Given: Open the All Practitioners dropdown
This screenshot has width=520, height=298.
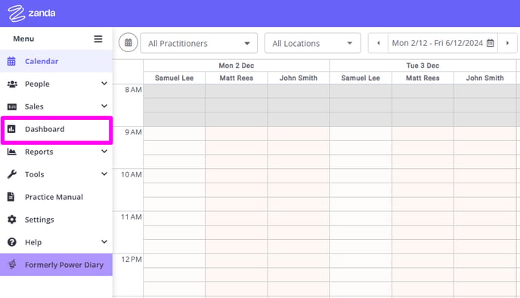Looking at the screenshot, I should [199, 43].
